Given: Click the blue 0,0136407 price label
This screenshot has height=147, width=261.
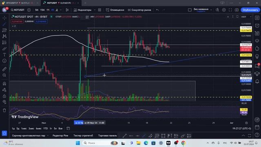Looking at the screenshot, I should point(246,81).
